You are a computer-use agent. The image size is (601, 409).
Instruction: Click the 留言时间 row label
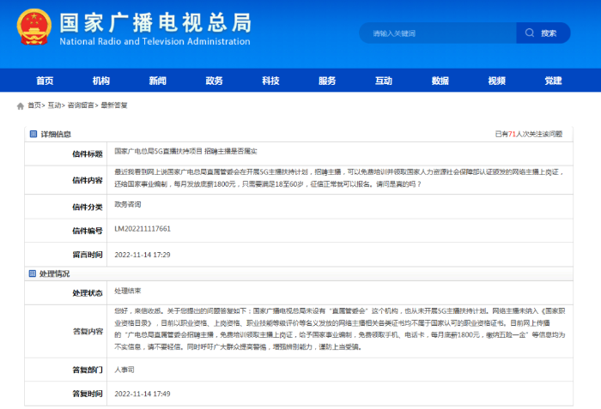tap(88, 255)
